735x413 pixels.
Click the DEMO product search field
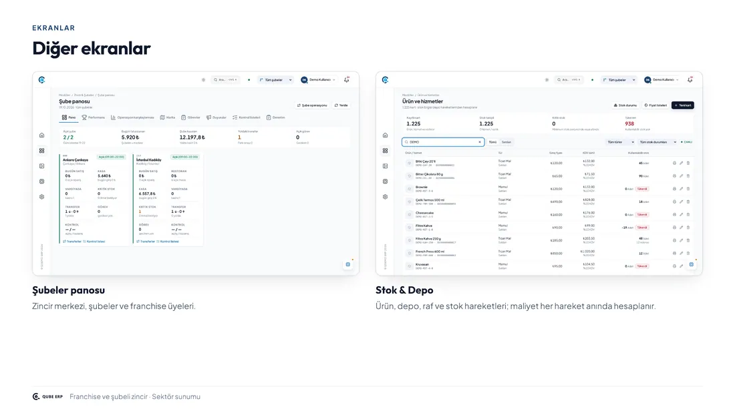[x=443, y=142]
